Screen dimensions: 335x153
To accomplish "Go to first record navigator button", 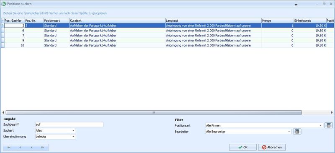I will point(9,148).
